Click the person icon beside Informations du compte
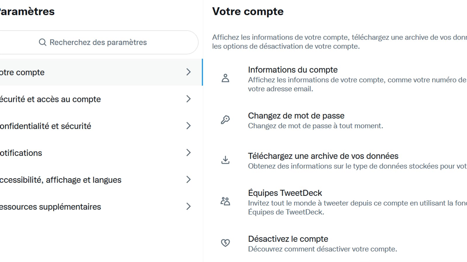 [x=225, y=78]
